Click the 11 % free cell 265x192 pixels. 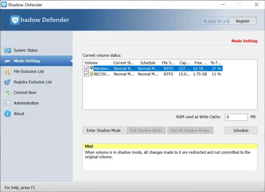pos(216,74)
